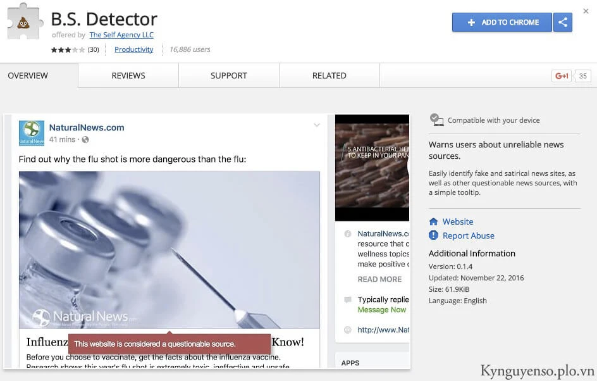Image resolution: width=597 pixels, height=381 pixels.
Task: Expand the chevron on the NaturalNews.com post
Action: pos(317,125)
